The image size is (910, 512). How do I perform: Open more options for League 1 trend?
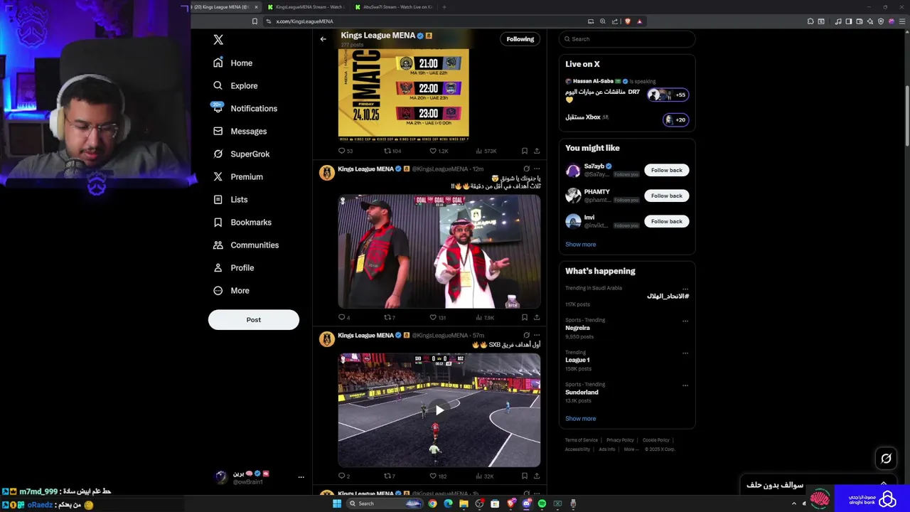685,353
